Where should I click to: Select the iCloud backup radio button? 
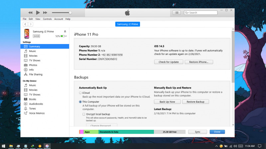pyautogui.click(x=80, y=93)
